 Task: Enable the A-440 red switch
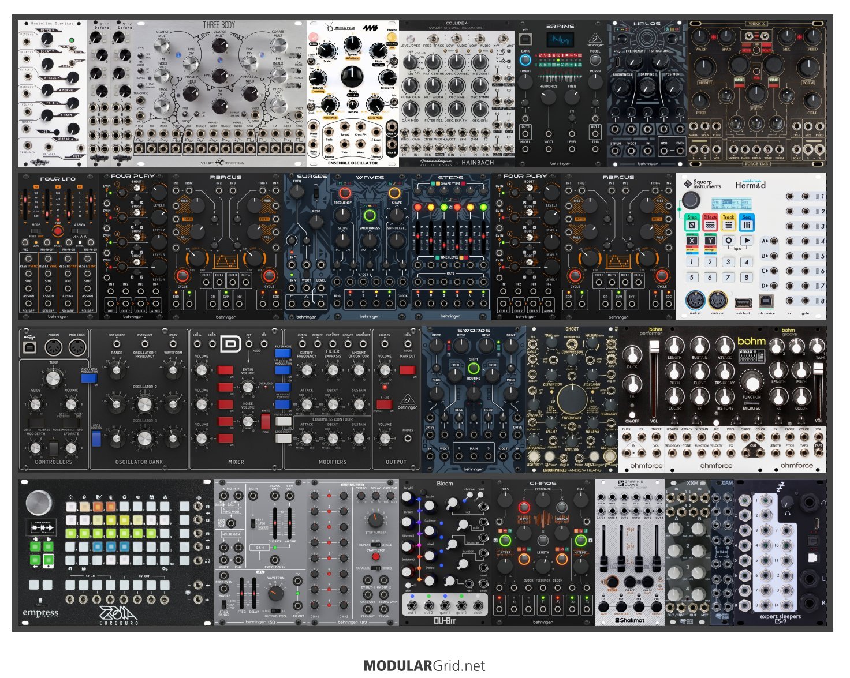(x=384, y=404)
